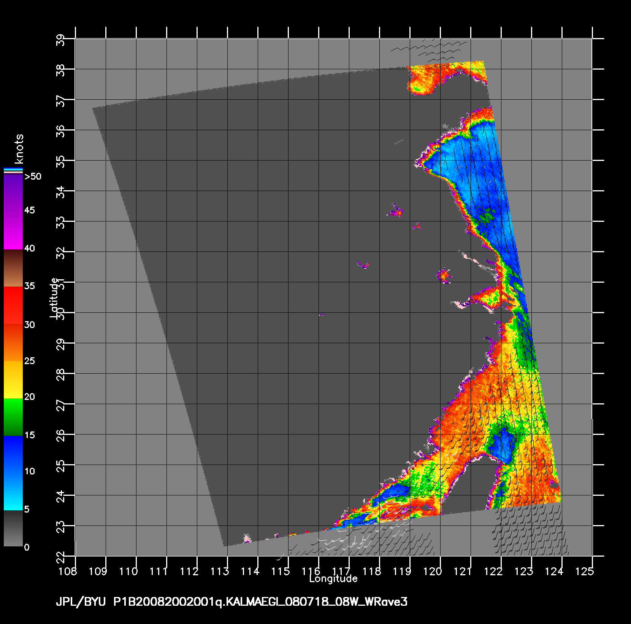
Task: Click the '25' colorbar label
Action: pos(29,361)
